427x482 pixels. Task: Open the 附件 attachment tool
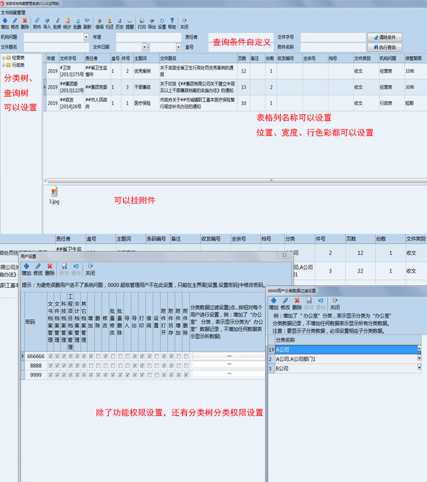point(37,20)
